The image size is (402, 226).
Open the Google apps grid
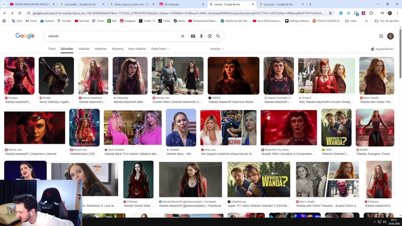coord(381,36)
